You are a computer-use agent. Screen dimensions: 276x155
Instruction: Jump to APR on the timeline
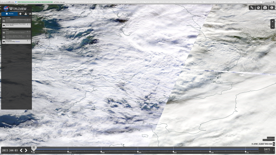140,153
